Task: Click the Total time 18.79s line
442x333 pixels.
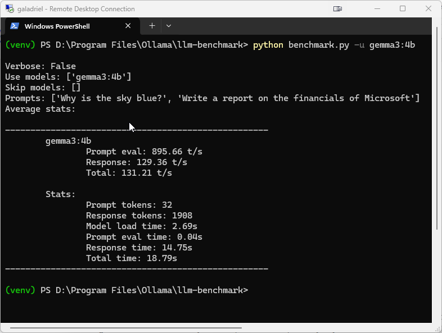Action: click(x=131, y=258)
